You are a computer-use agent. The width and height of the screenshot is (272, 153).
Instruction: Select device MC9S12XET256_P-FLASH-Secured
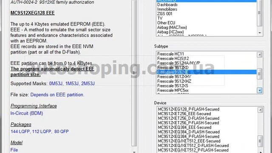[x=207, y=123]
